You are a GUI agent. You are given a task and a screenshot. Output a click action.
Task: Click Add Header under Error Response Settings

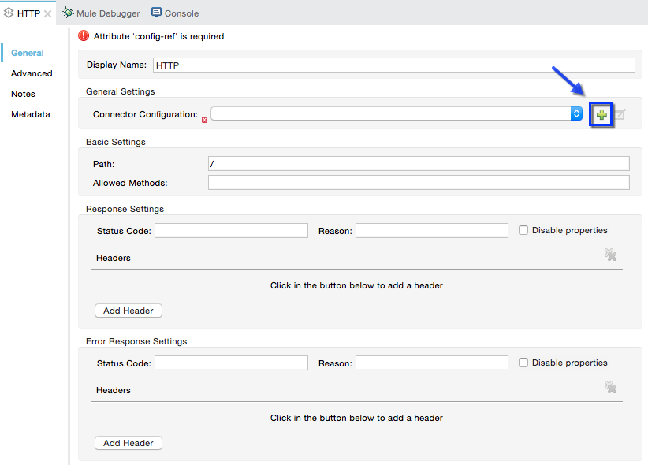click(128, 443)
